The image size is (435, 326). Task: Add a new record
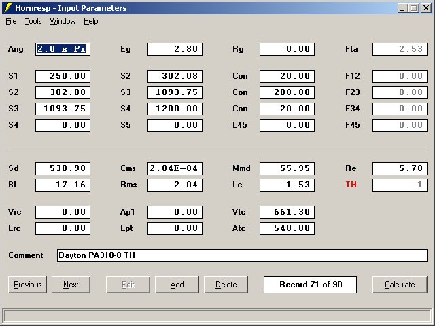pyautogui.click(x=177, y=285)
